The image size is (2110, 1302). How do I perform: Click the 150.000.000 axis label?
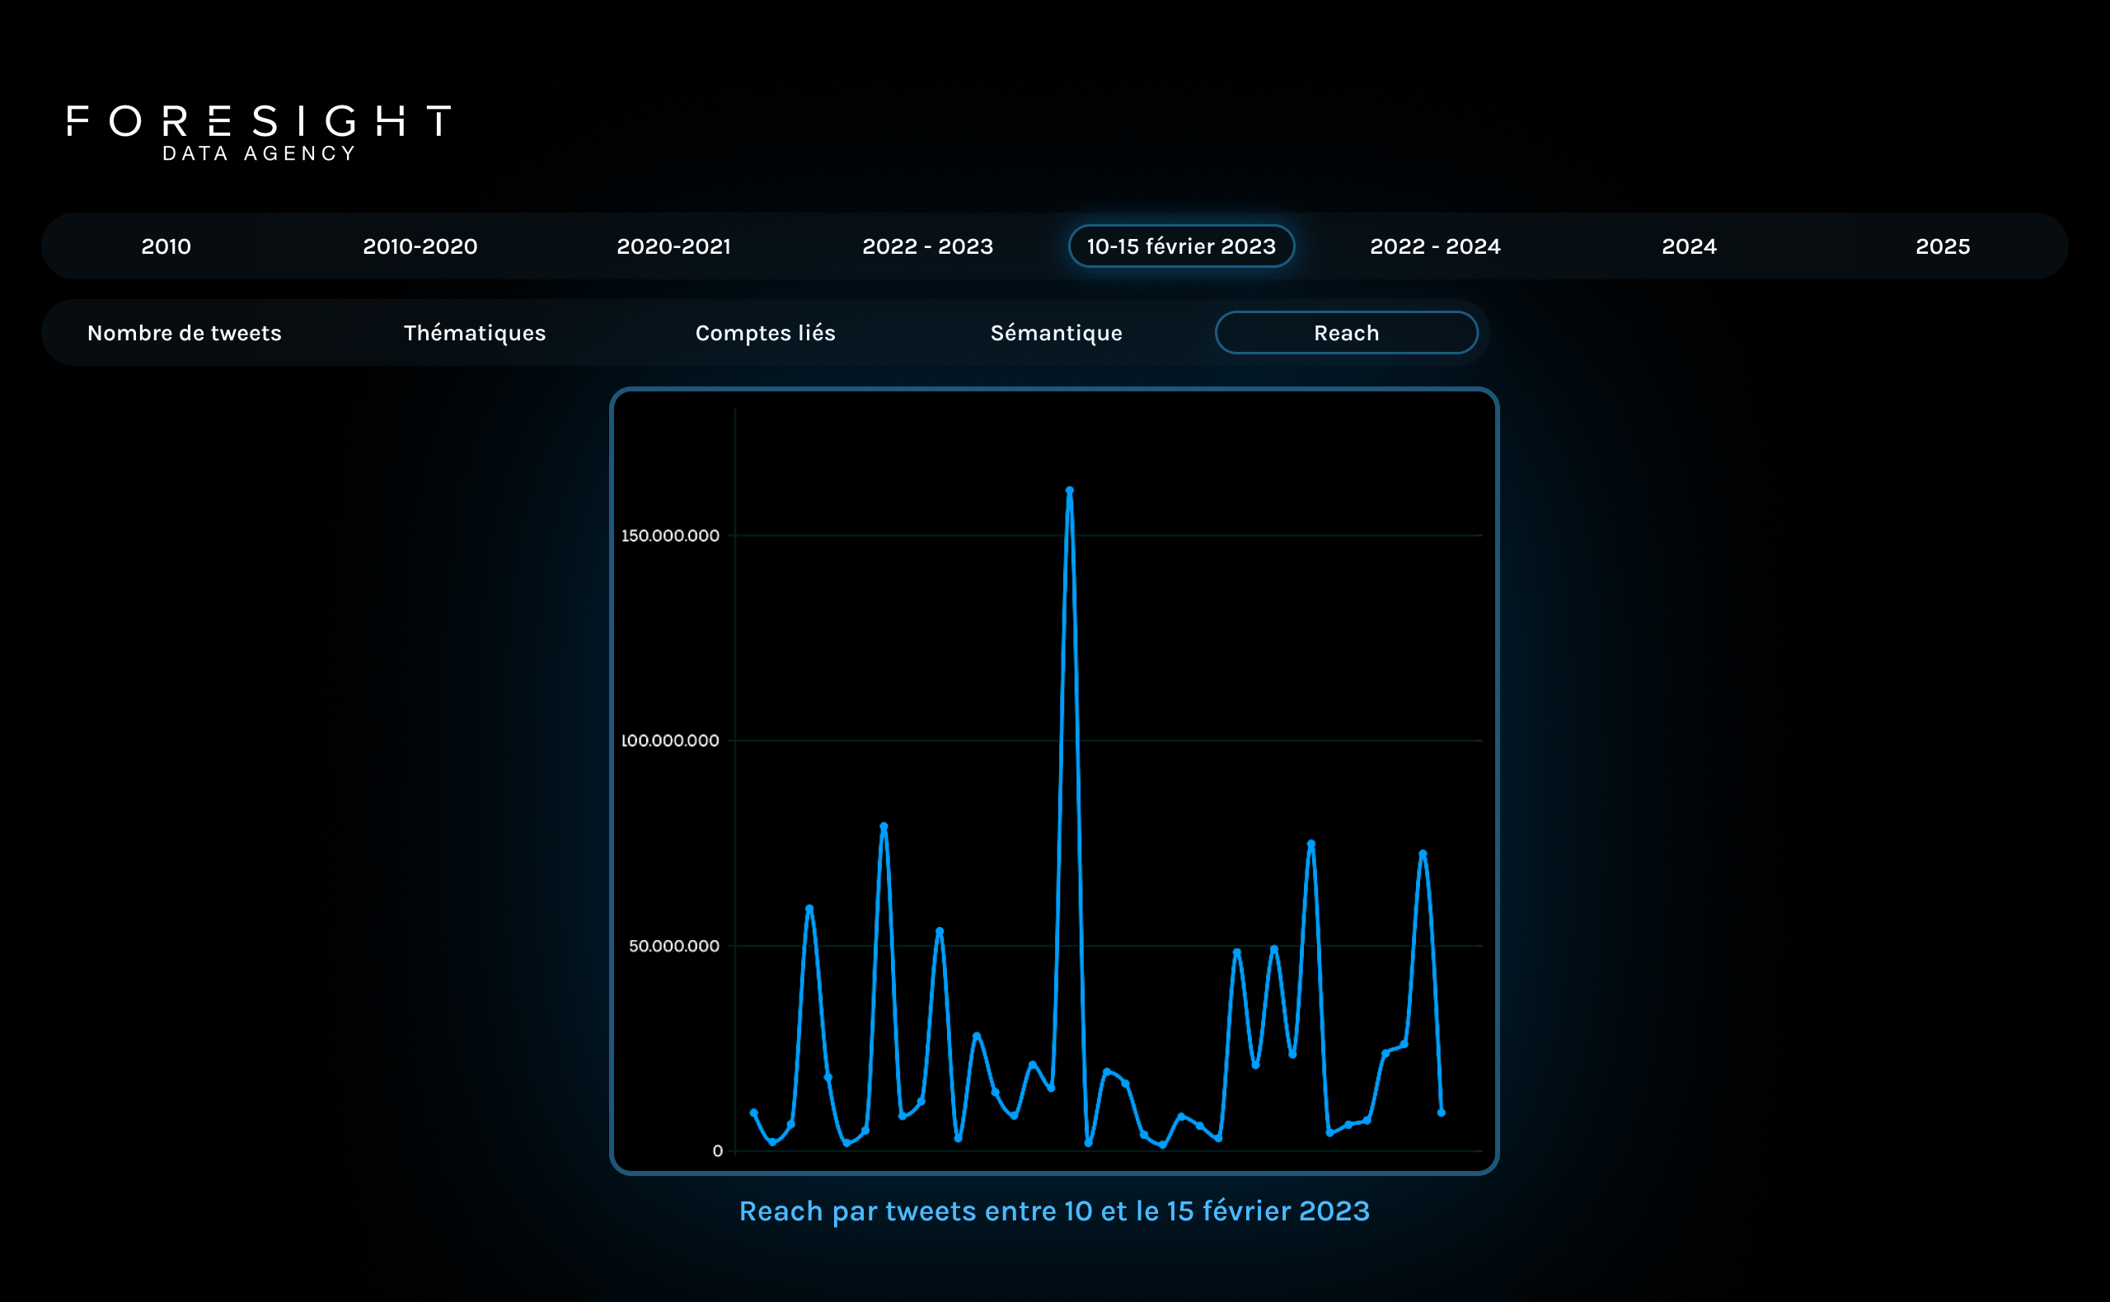click(x=670, y=536)
